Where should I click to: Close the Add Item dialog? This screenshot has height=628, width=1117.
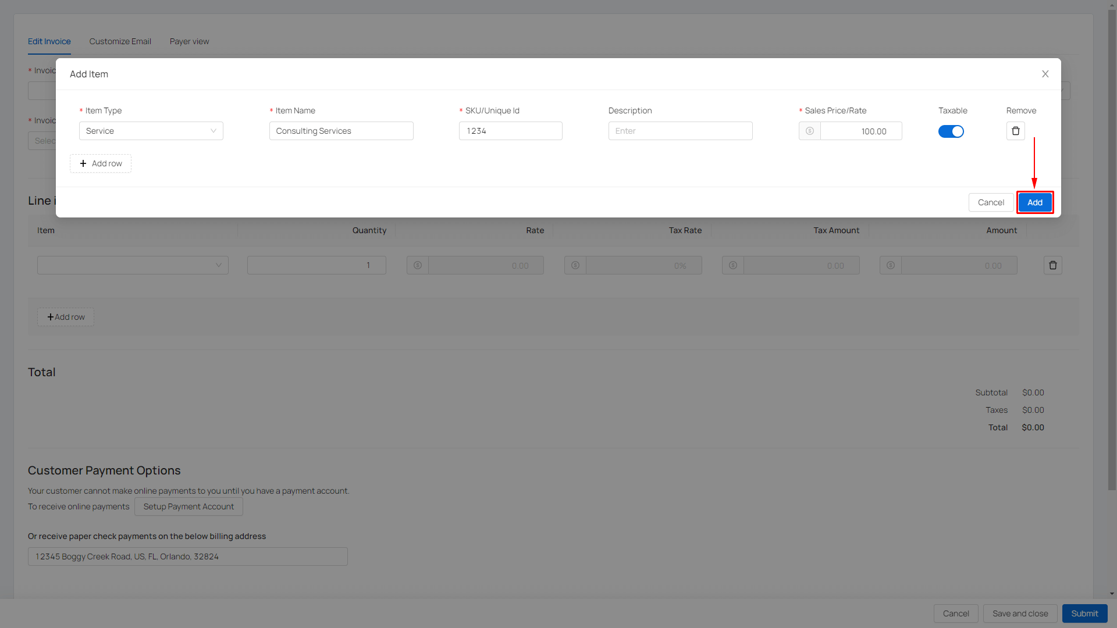pos(1045,74)
